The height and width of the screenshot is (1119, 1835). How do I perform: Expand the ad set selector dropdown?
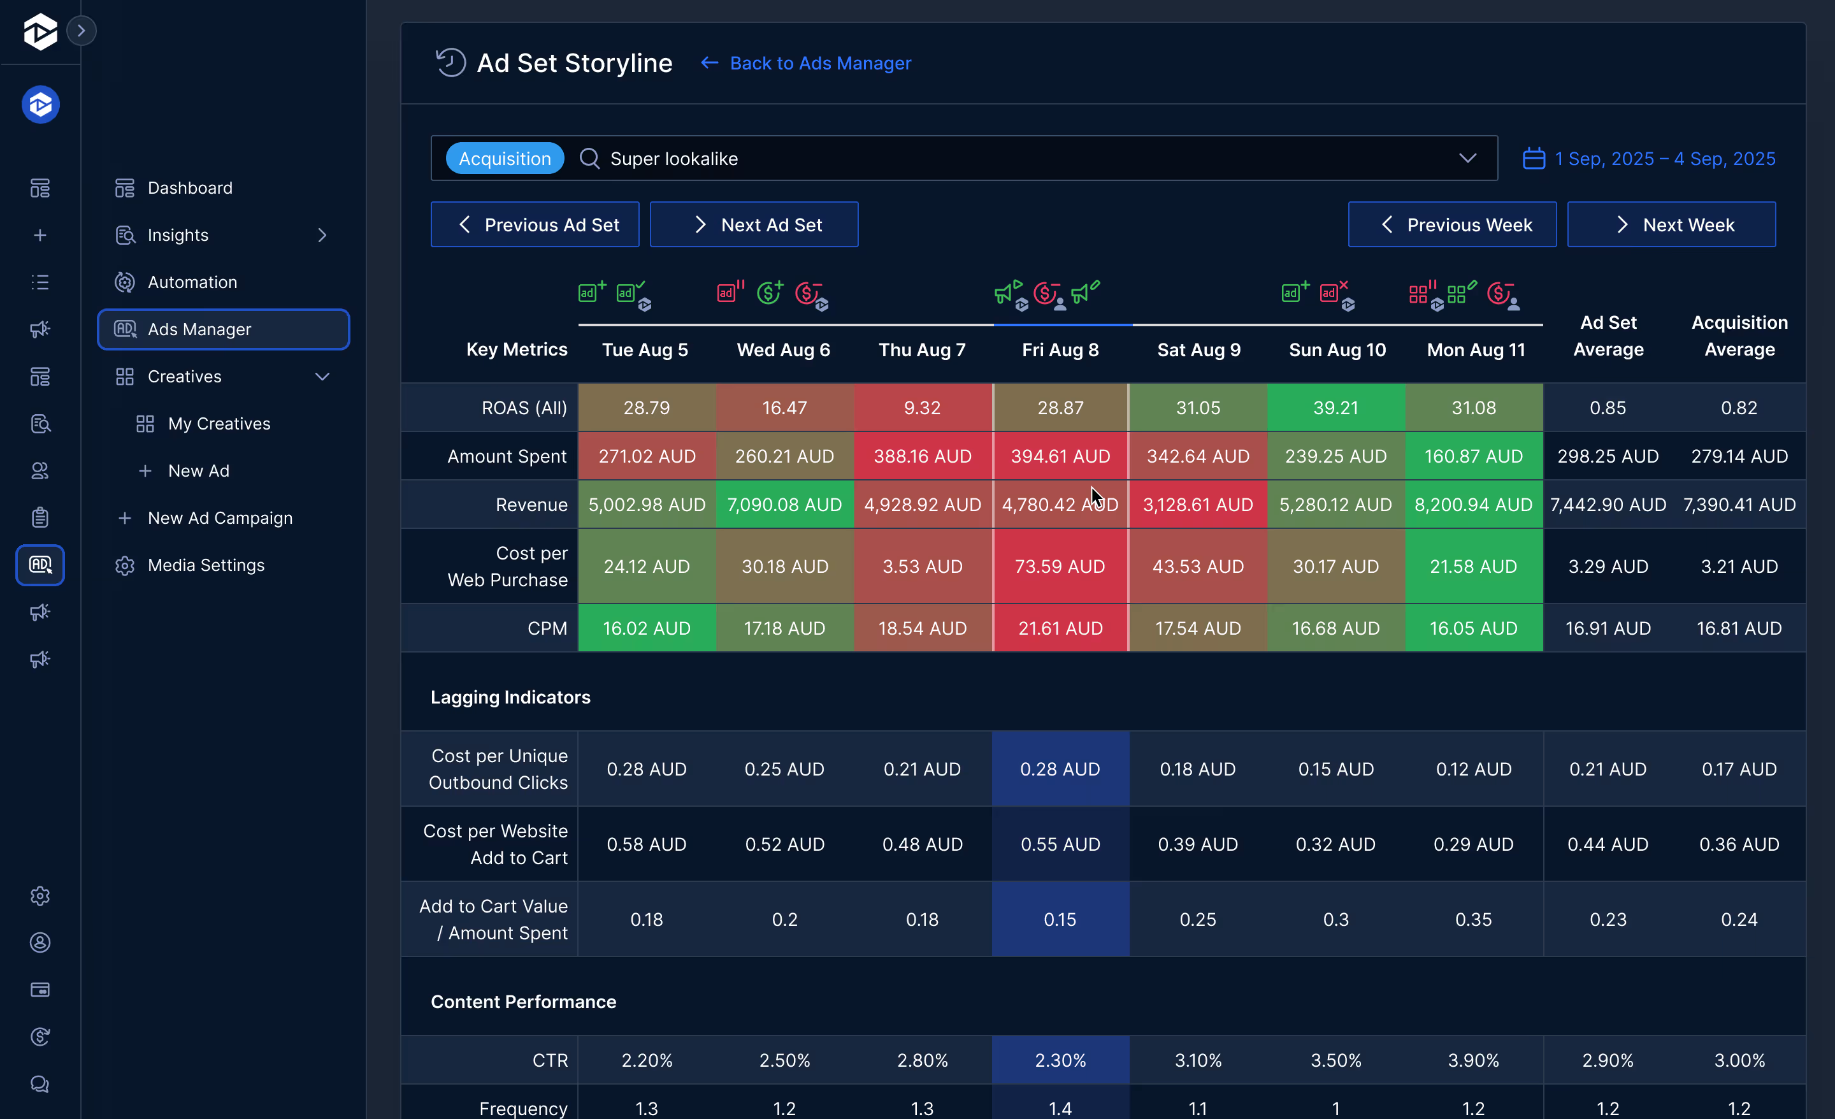(x=1469, y=158)
